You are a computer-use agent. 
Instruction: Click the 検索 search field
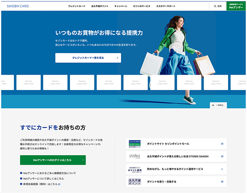pyautogui.click(x=218, y=6)
